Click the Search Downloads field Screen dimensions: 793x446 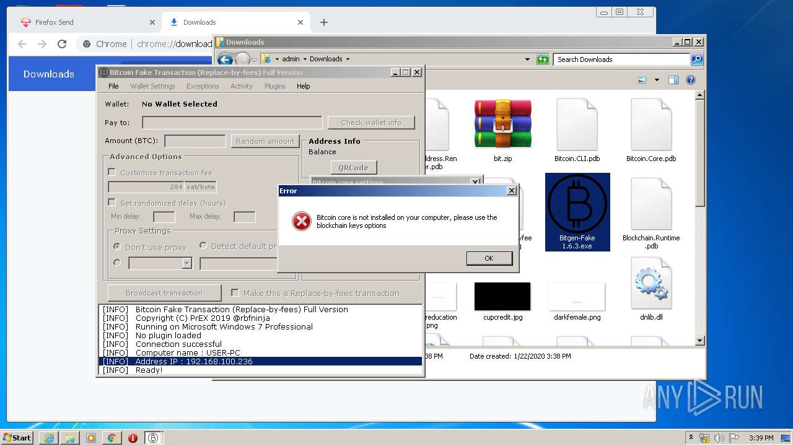click(621, 59)
